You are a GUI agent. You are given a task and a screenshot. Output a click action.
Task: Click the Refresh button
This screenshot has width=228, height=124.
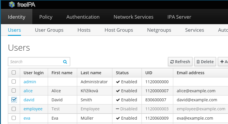coord(180,62)
